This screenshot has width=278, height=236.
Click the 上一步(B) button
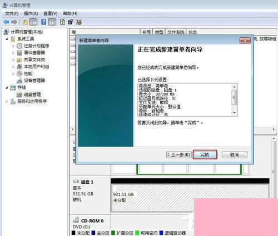pos(178,155)
